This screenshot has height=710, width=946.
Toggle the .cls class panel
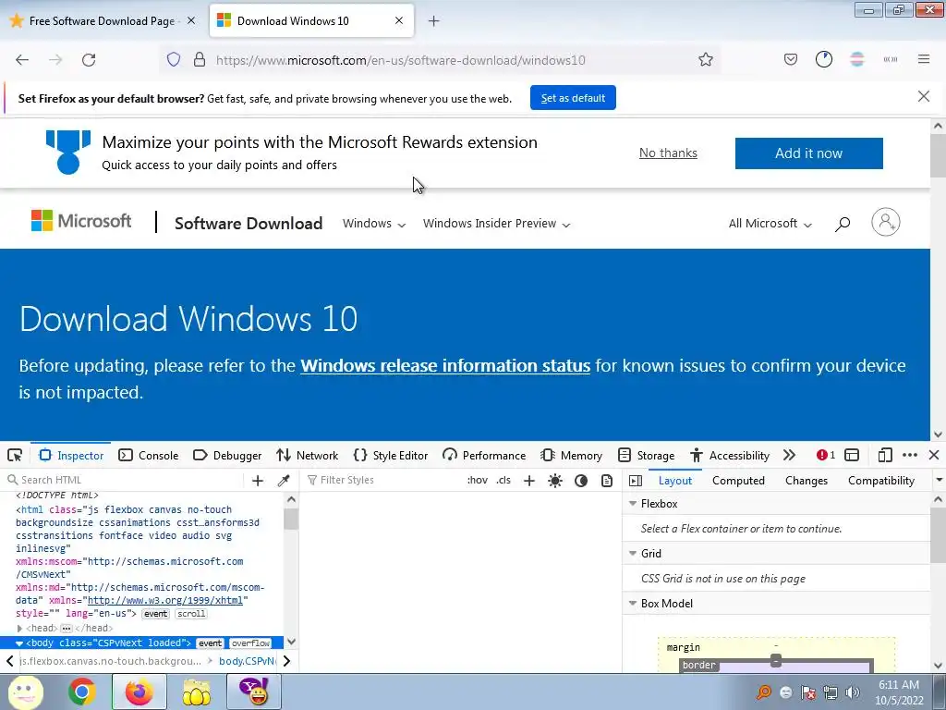[503, 481]
